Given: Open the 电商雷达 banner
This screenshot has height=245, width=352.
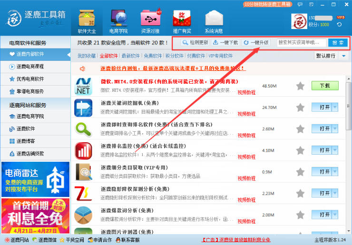Looking at the screenshot, I should 36,179.
